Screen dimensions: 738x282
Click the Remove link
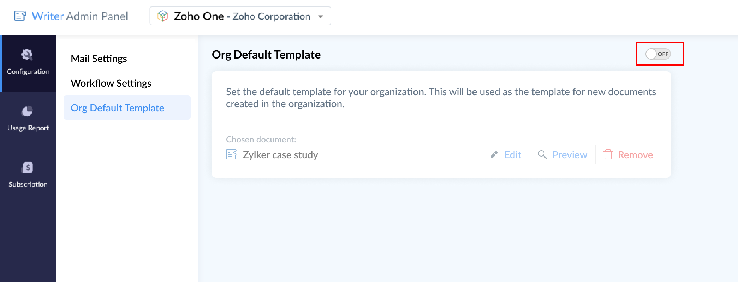click(x=635, y=155)
